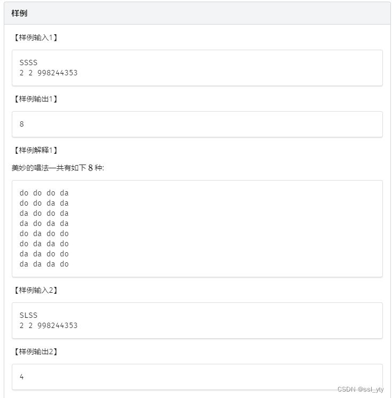The height and width of the screenshot is (398, 392).
Task: Click the line da do da da
Action: click(x=44, y=223)
